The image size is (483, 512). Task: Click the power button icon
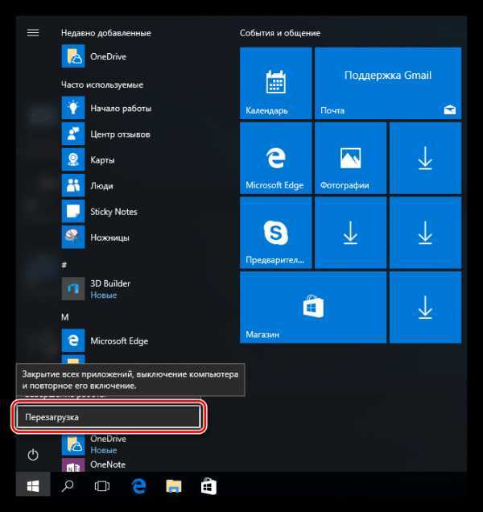pos(33,455)
